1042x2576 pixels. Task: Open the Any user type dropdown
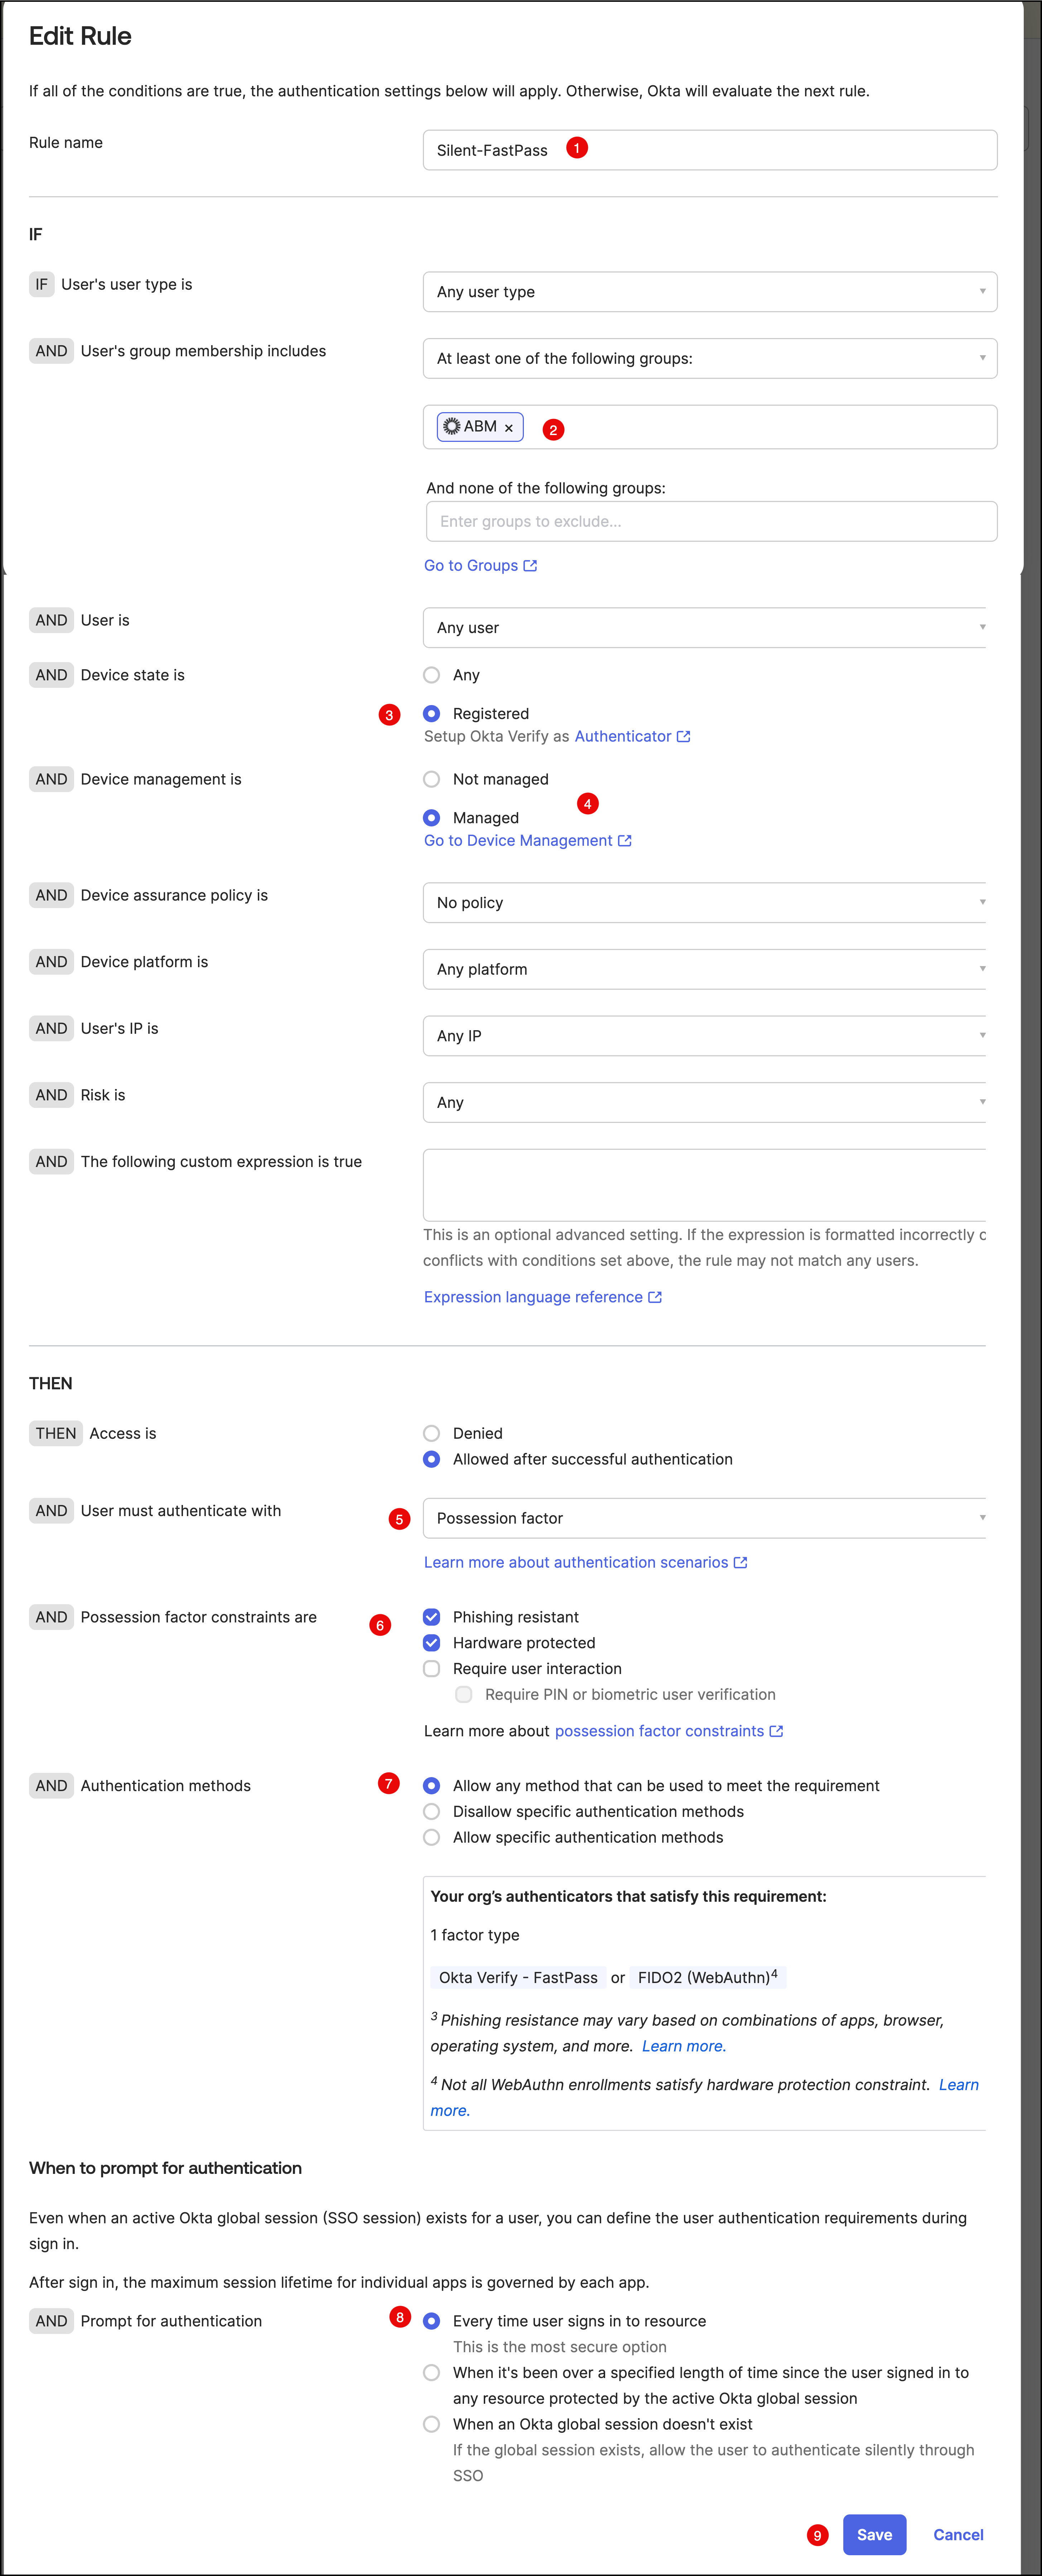point(709,292)
